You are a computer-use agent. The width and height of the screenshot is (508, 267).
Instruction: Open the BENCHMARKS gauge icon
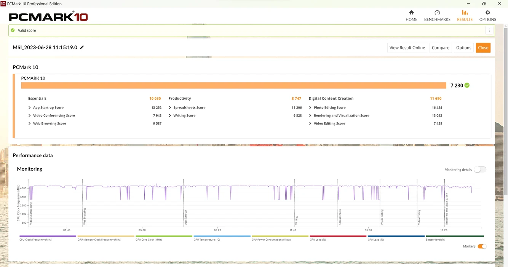click(437, 13)
